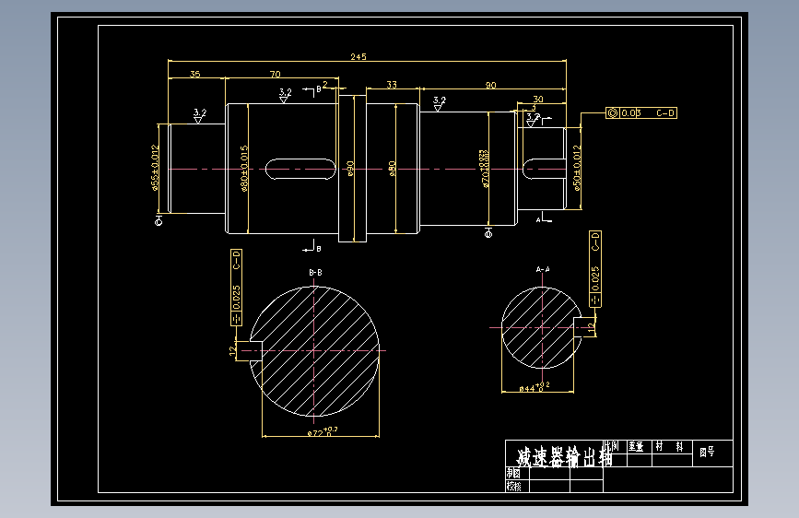Click the 减速器输出轴 title text
799x518 pixels.
click(x=564, y=457)
